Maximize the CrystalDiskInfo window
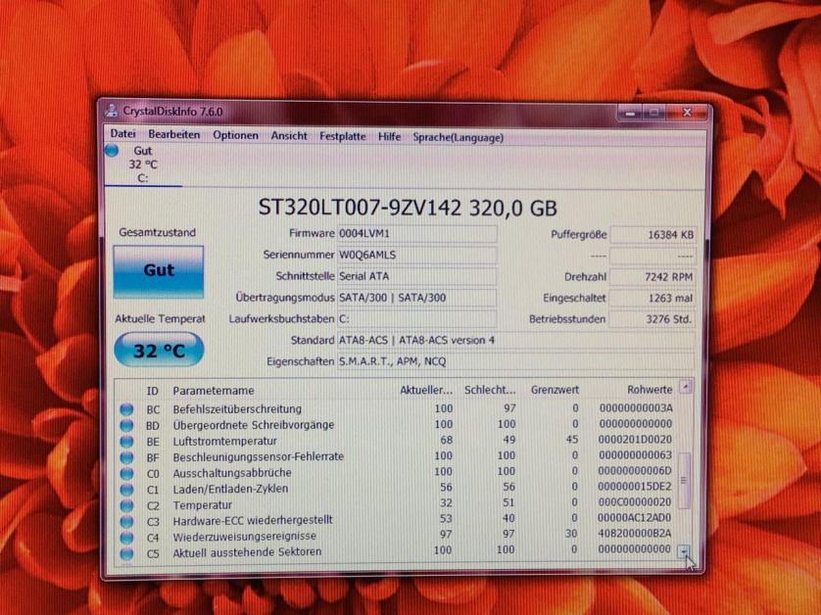The width and height of the screenshot is (821, 615). pyautogui.click(x=654, y=113)
